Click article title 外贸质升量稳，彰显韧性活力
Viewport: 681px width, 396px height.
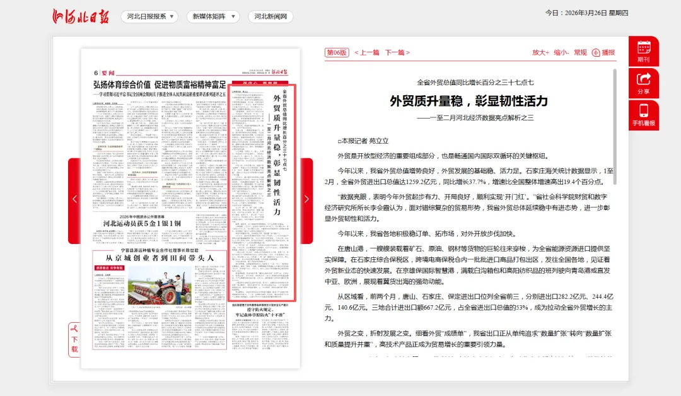coord(469,101)
